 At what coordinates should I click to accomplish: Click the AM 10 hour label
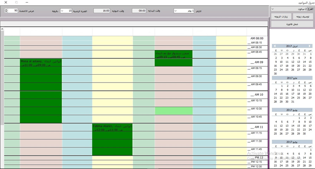pyautogui.click(x=259, y=95)
